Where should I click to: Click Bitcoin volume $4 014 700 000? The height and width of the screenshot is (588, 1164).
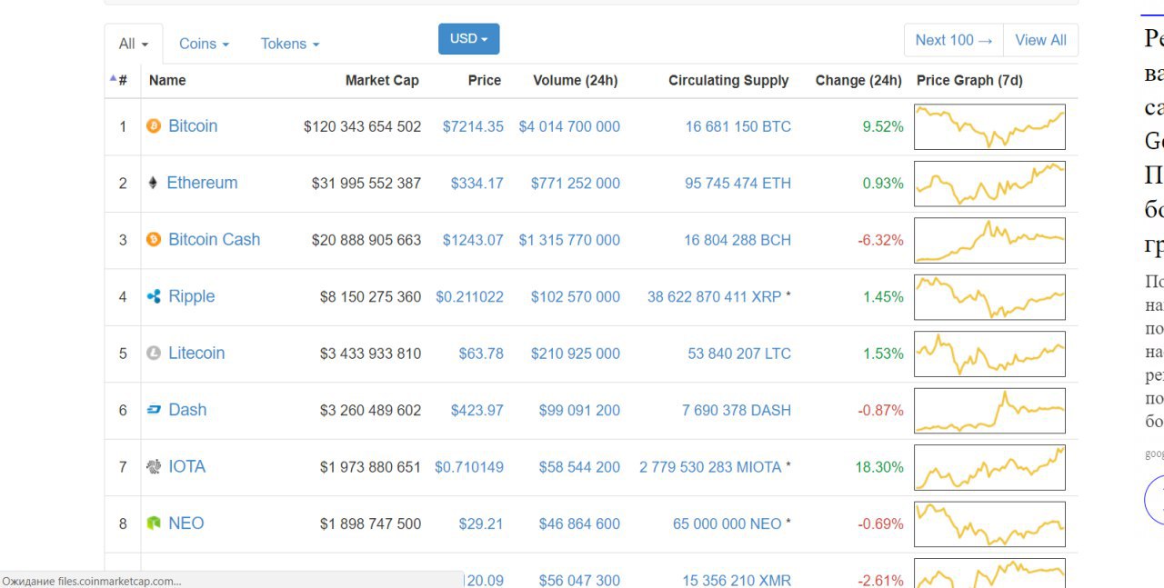pos(569,126)
